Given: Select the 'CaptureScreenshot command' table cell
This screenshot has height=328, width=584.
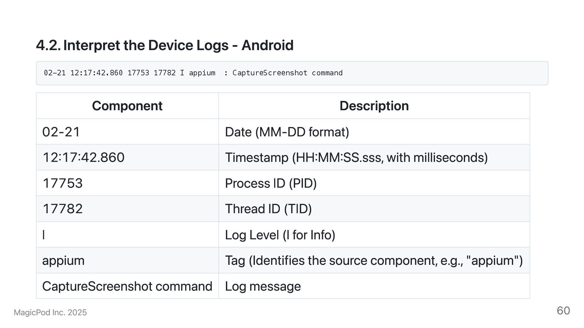Looking at the screenshot, I should click(127, 286).
